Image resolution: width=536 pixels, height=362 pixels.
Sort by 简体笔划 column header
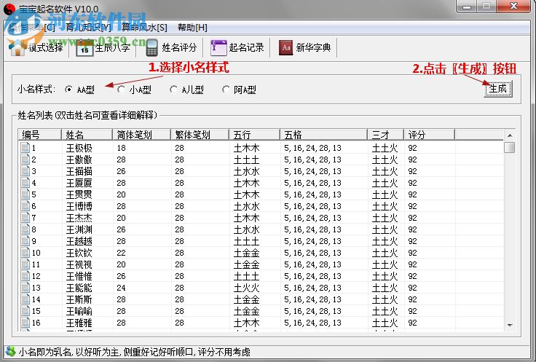coord(141,135)
